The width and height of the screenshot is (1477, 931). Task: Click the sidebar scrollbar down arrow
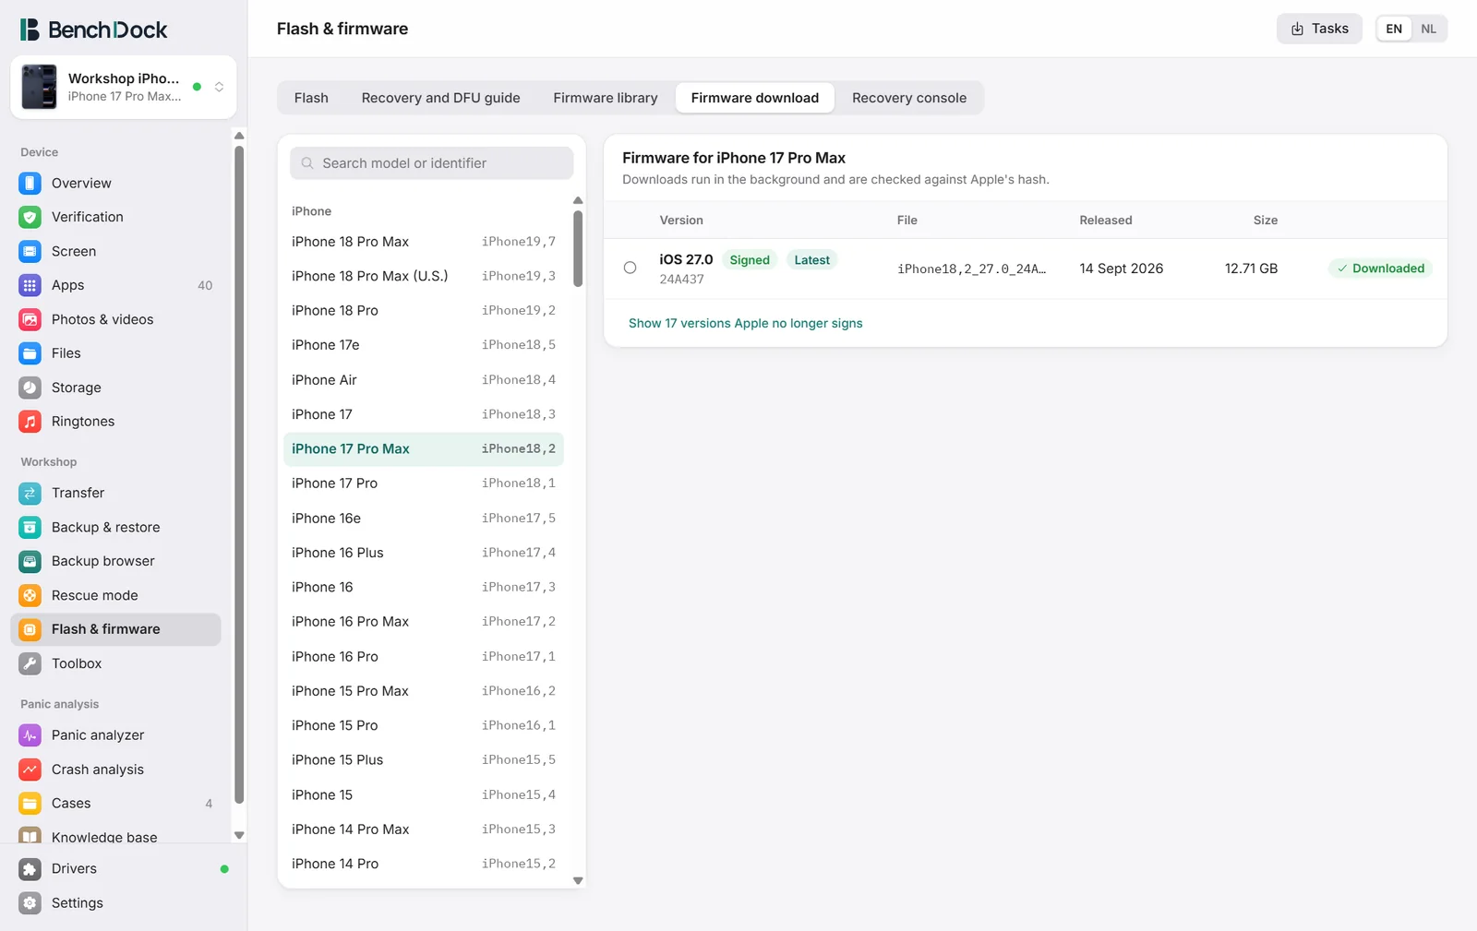tap(239, 835)
